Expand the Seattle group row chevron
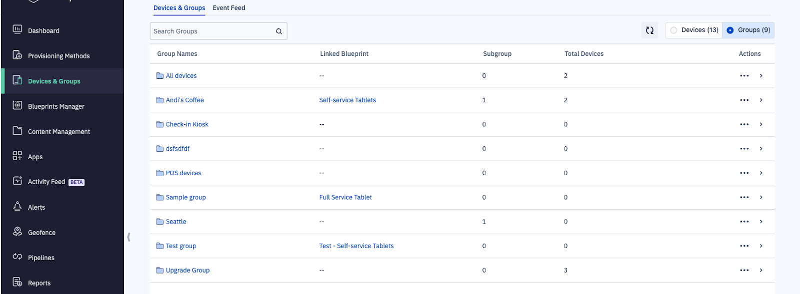This screenshot has height=294, width=800. [x=761, y=222]
